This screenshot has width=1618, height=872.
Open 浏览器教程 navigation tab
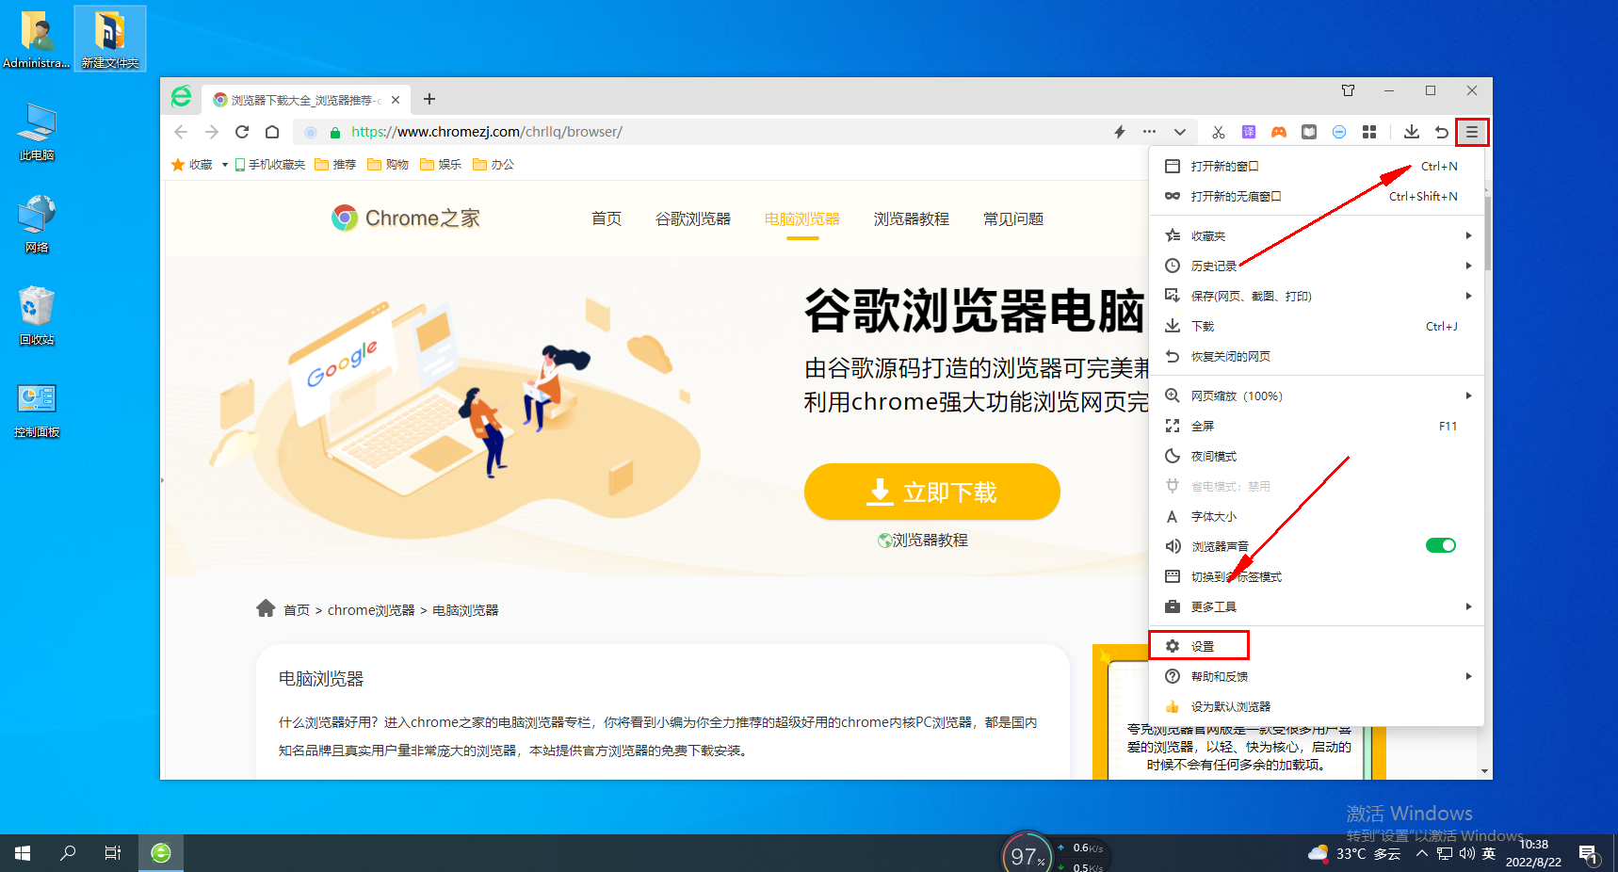912,218
